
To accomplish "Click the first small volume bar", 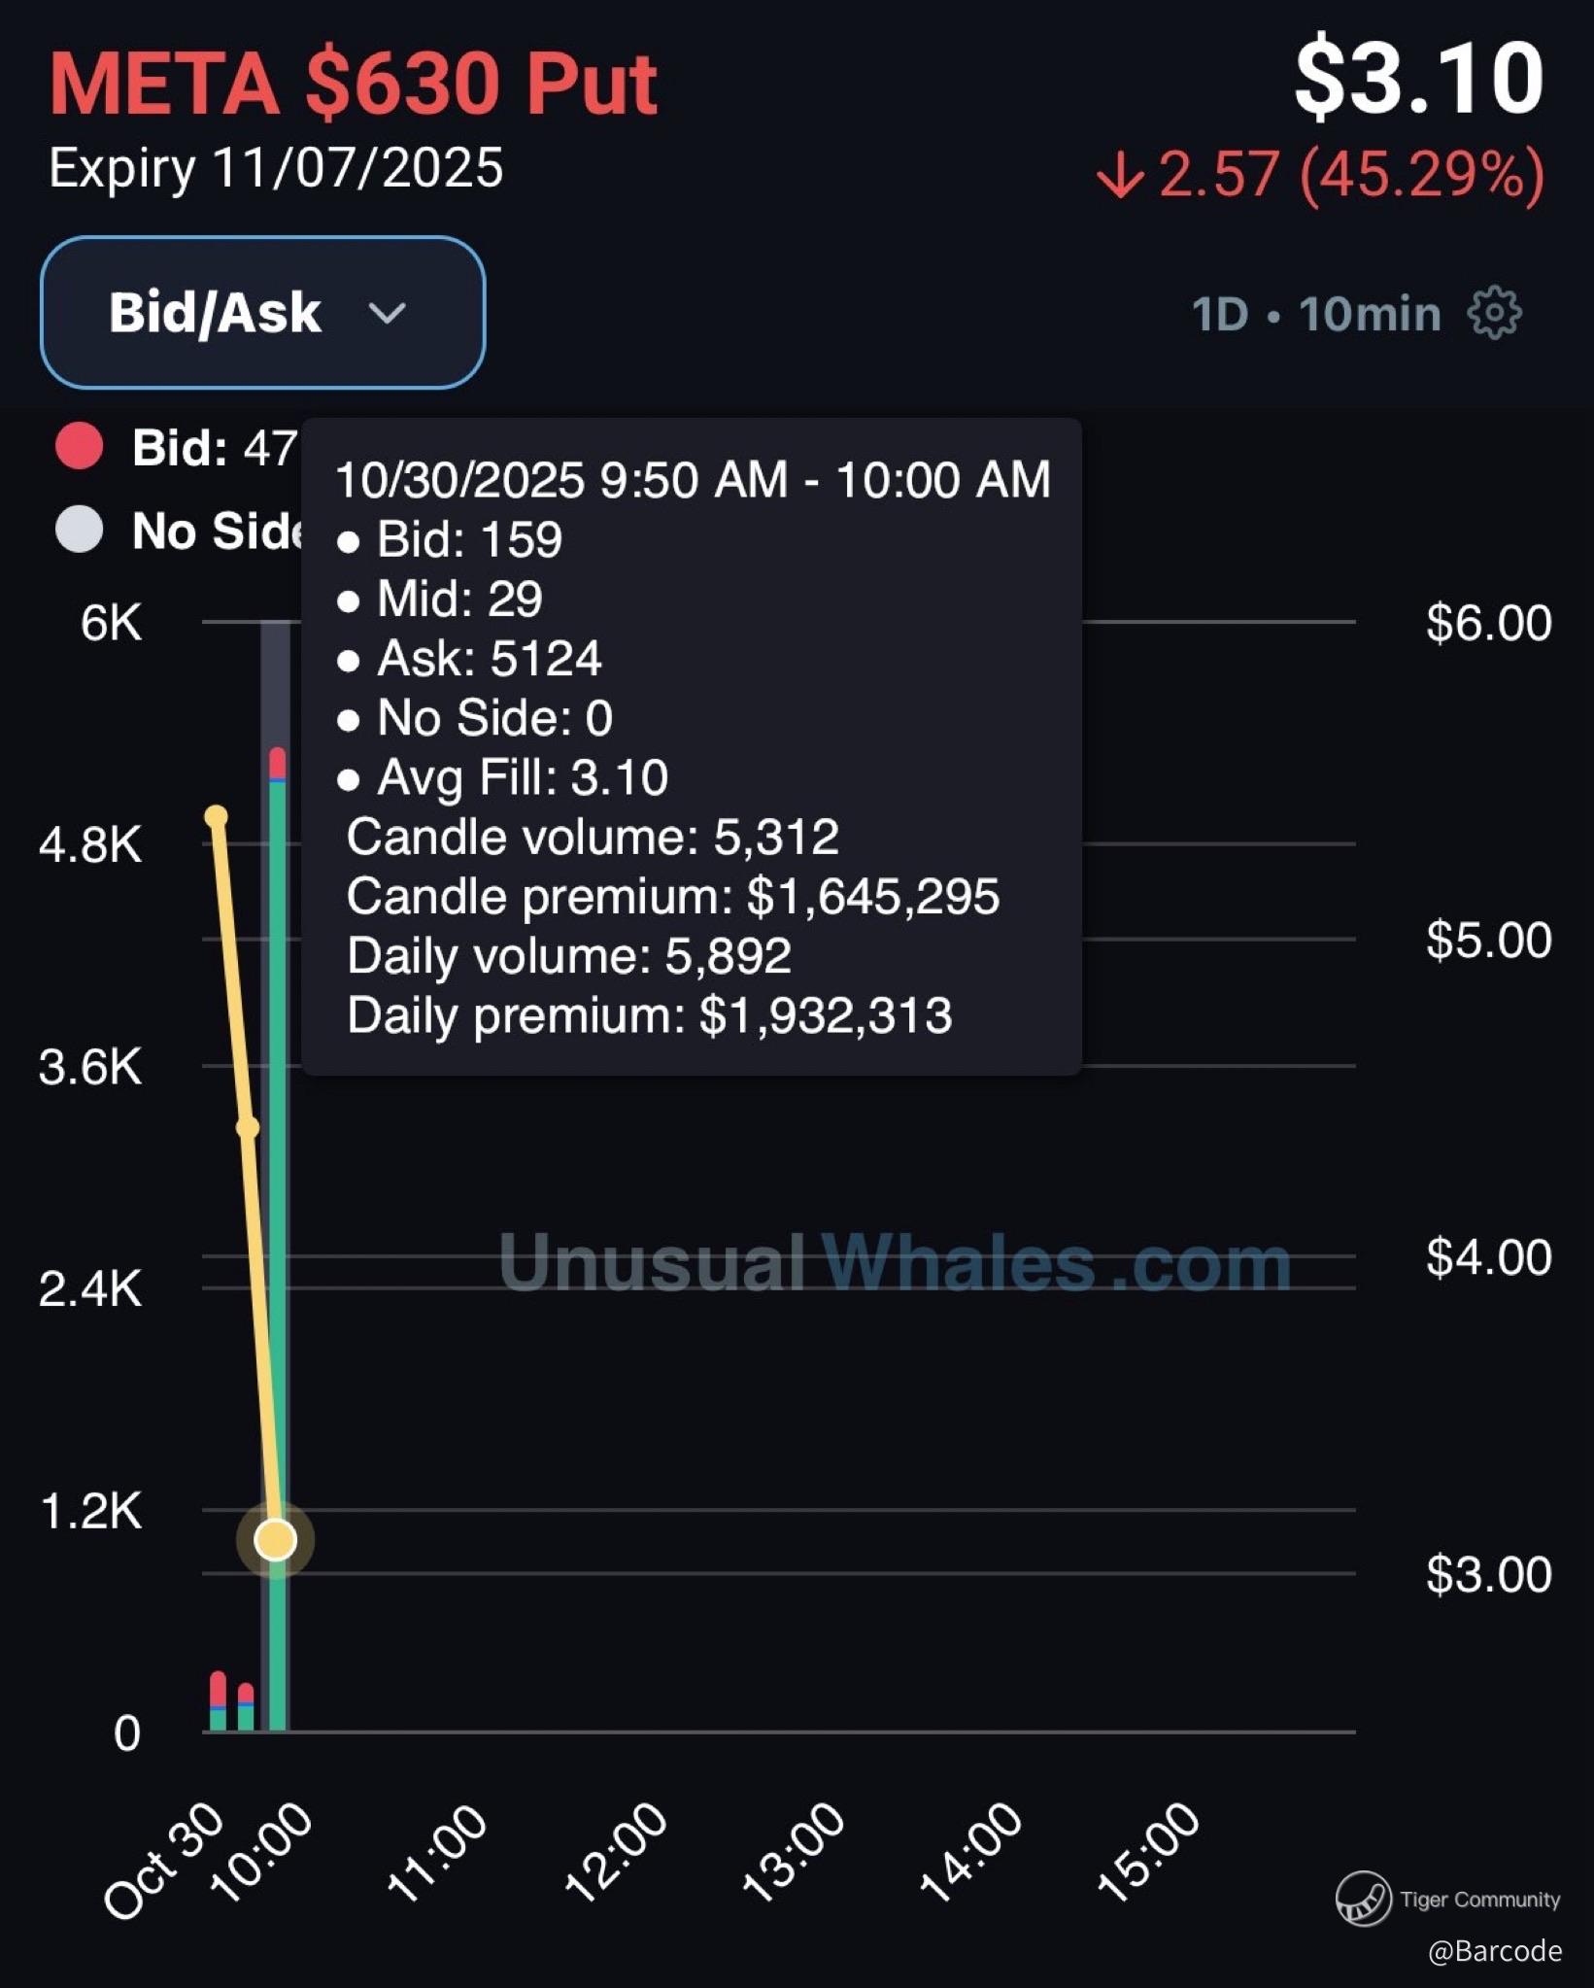I will click(x=218, y=1702).
